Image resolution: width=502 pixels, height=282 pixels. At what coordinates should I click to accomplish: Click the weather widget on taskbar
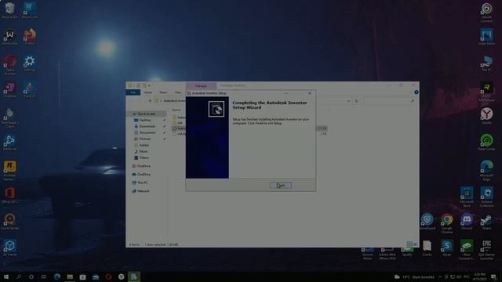(x=414, y=277)
